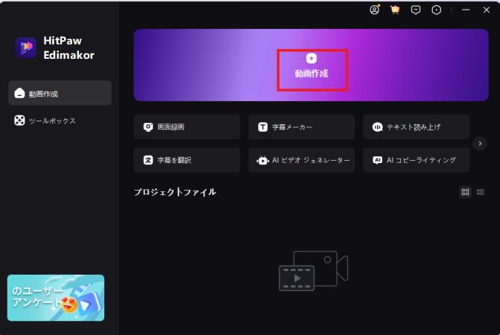Open the ユーザーアンケート survey banner
The width and height of the screenshot is (500, 335).
point(56,298)
